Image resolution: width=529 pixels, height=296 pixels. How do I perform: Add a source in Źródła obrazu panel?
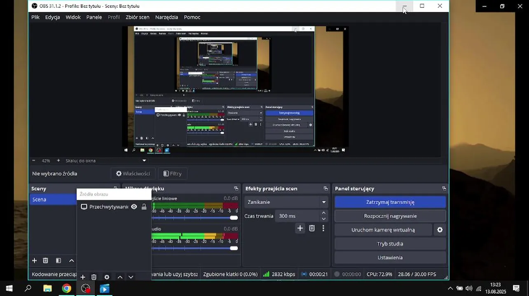(82, 277)
